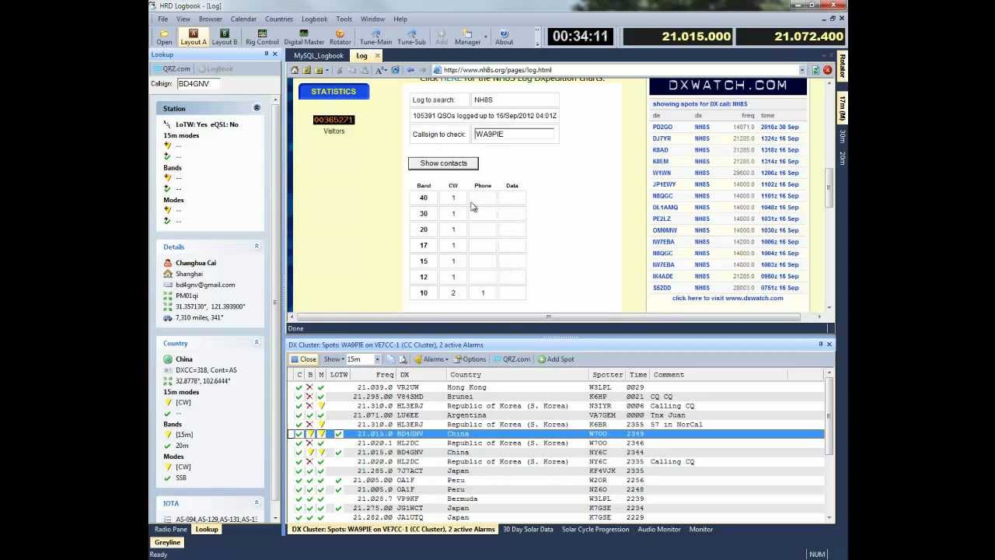Open the Countries menu
Screen dimensions: 995x560
point(278,19)
